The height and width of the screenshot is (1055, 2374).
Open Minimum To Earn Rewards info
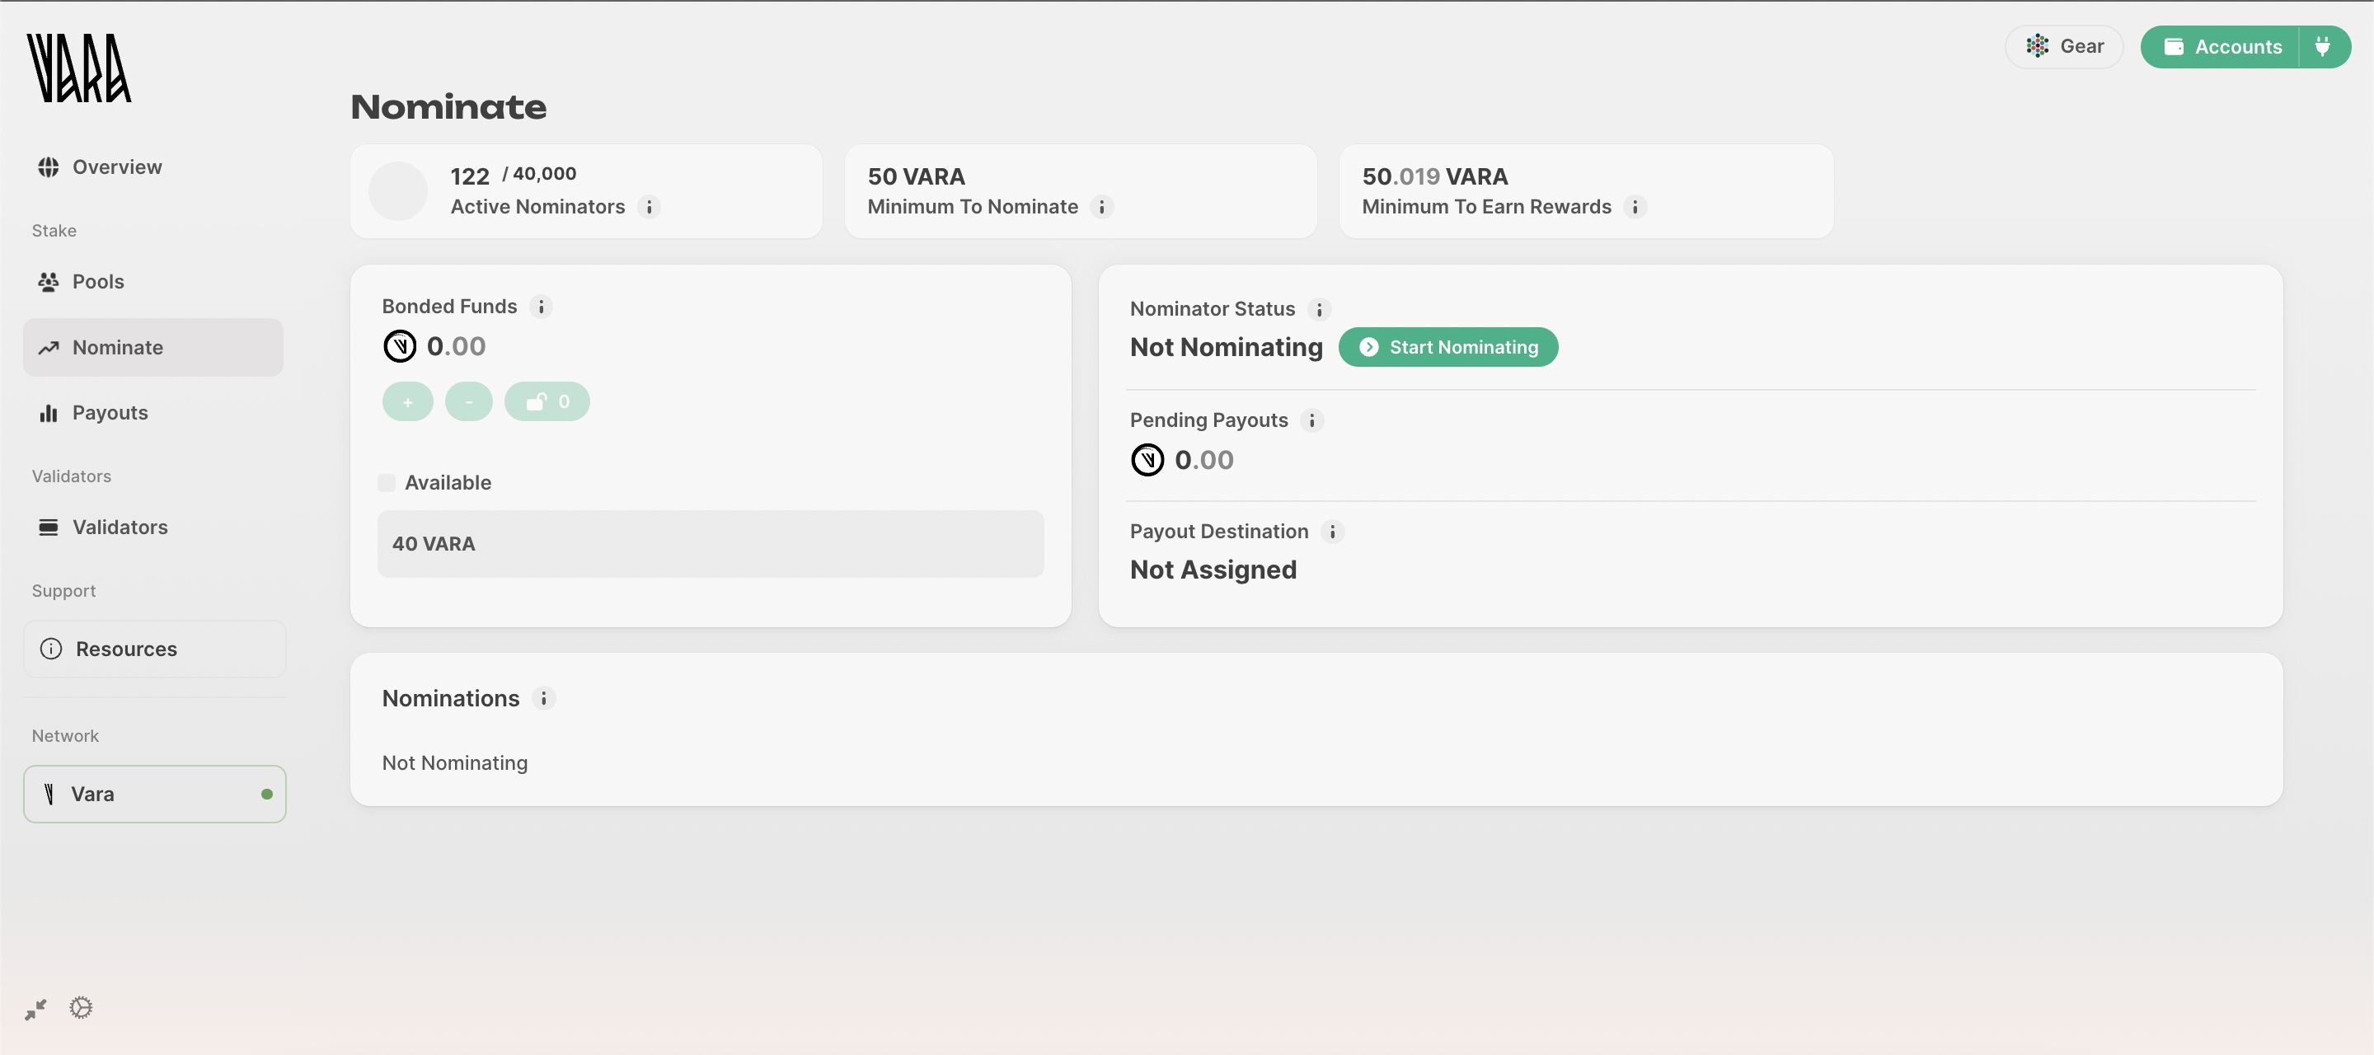point(1635,208)
